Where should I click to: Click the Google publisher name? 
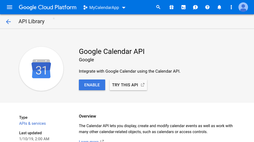[x=86, y=60]
